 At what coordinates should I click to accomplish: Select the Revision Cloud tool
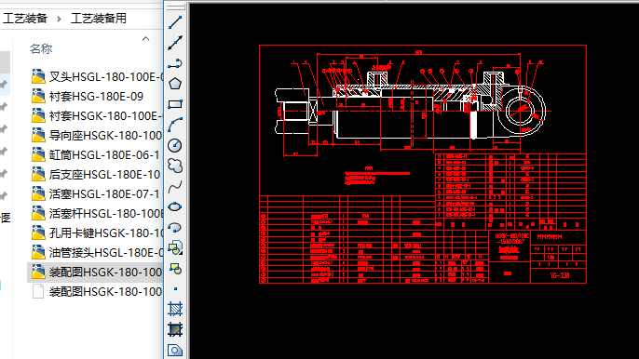[175, 166]
